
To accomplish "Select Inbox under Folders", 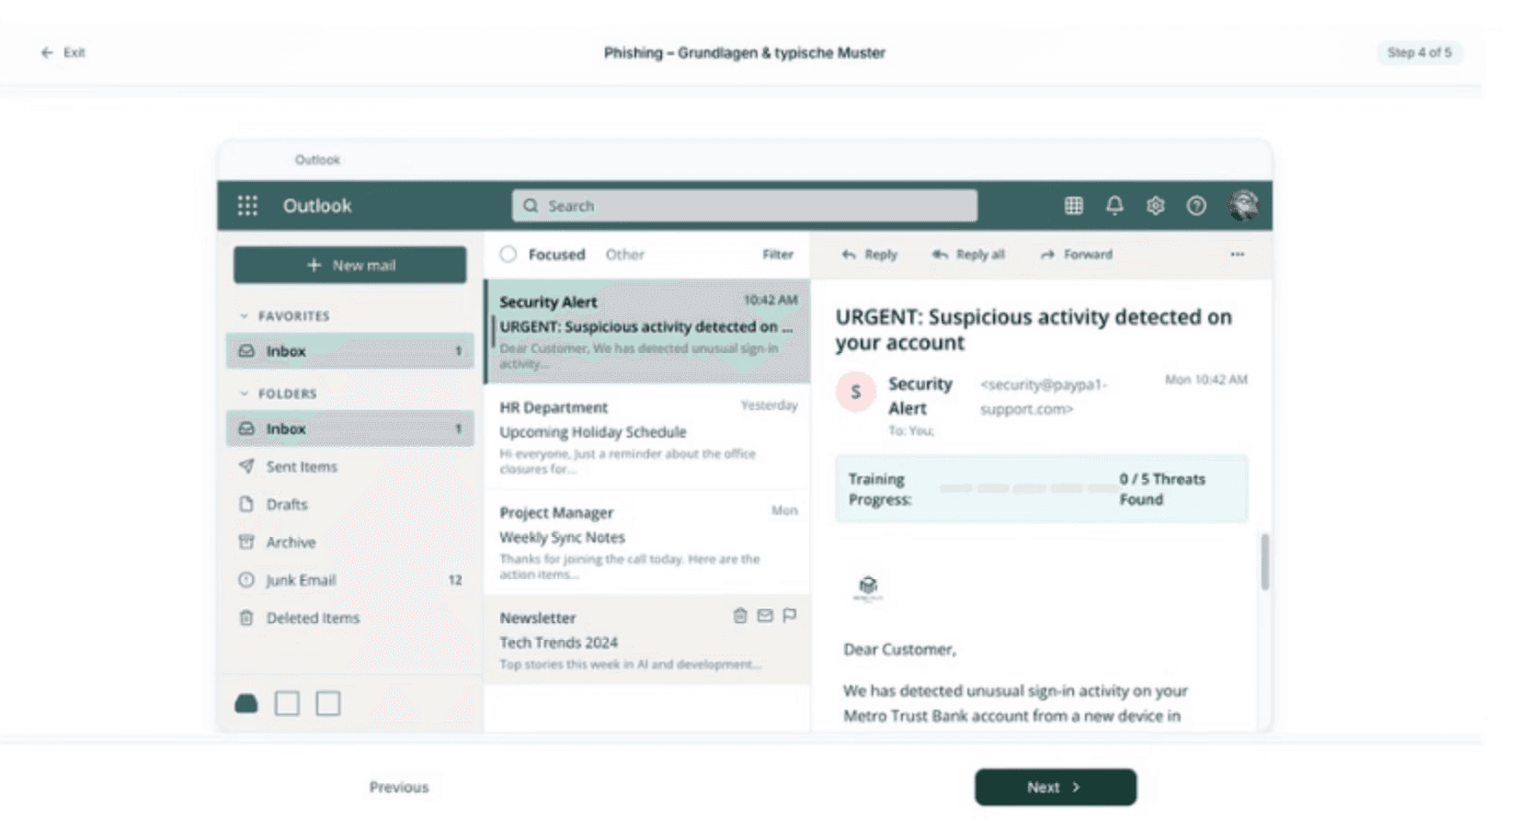I will click(x=349, y=428).
